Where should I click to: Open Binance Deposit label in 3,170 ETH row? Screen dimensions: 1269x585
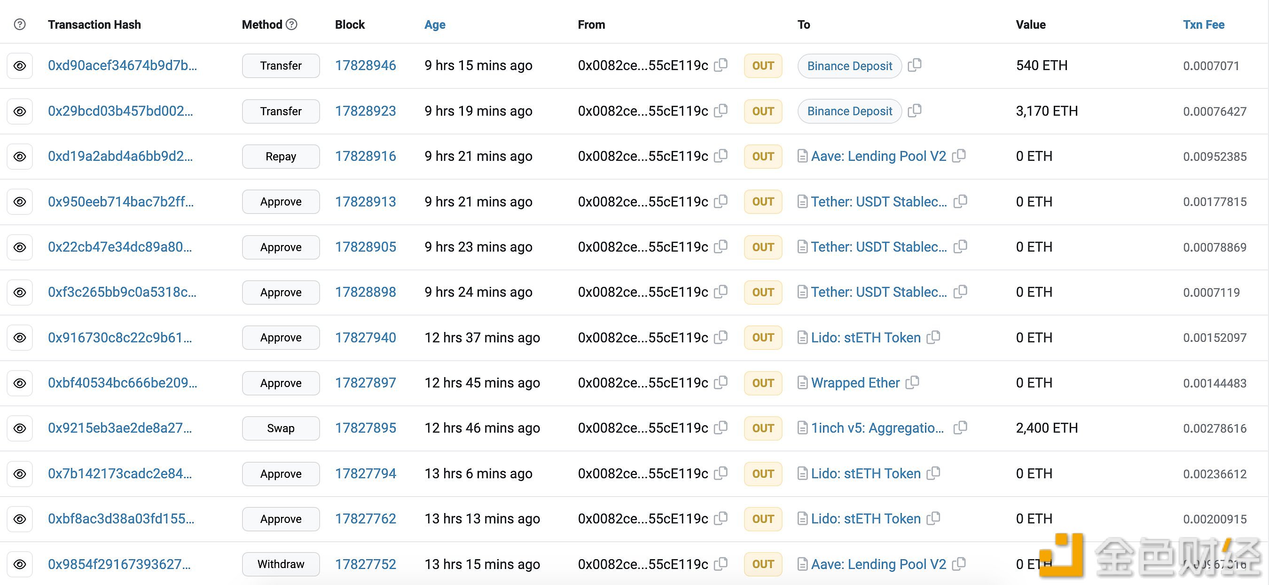point(849,111)
